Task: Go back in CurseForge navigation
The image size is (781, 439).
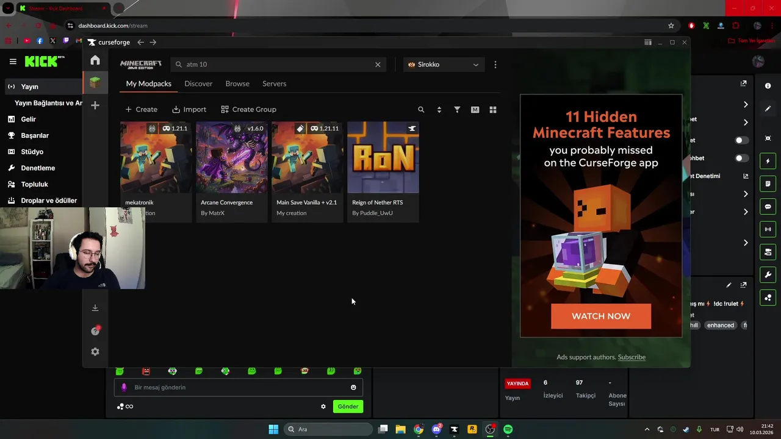Action: 140,42
